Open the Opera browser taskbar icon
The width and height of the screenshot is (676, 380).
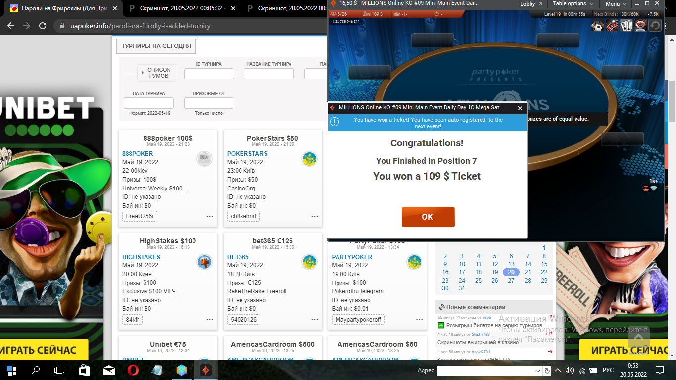pos(133,370)
